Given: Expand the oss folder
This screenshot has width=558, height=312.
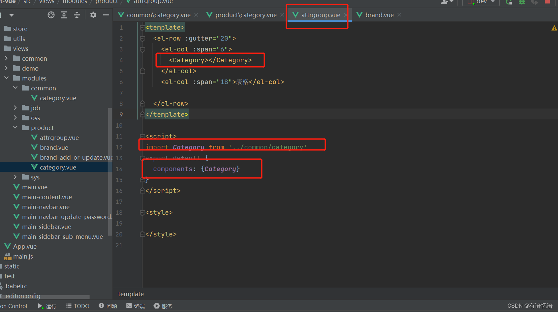Looking at the screenshot, I should [15, 117].
